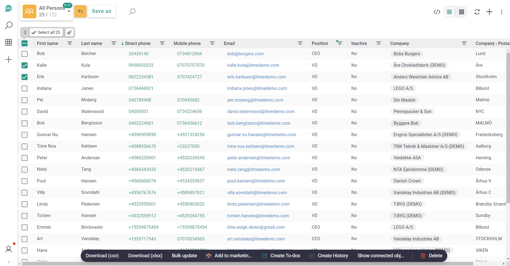Click Bulk update in the action bar

coord(184,256)
